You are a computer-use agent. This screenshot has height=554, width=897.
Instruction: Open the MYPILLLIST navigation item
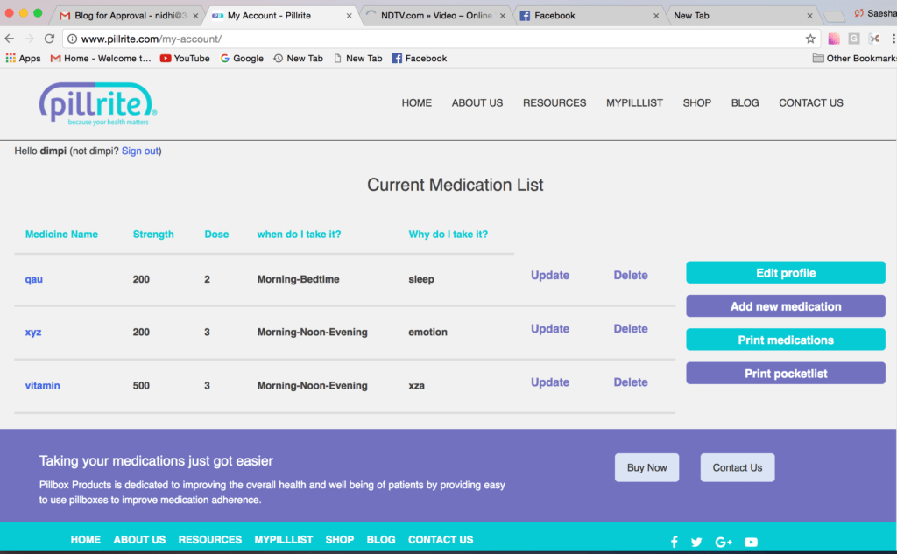634,102
